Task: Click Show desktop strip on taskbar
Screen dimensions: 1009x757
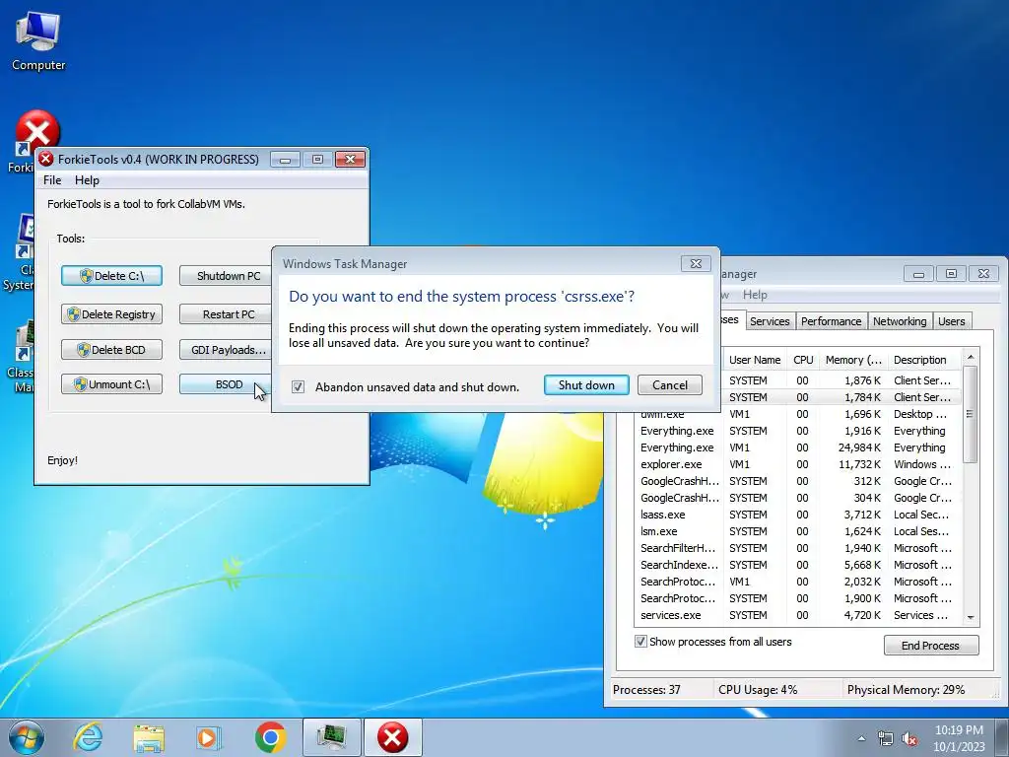Action: 1002,737
